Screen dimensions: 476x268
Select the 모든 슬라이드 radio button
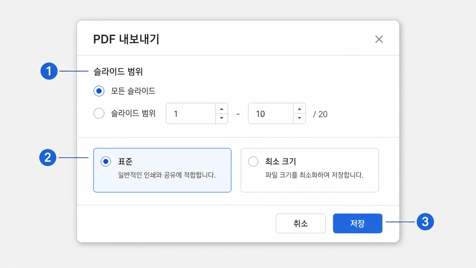99,91
